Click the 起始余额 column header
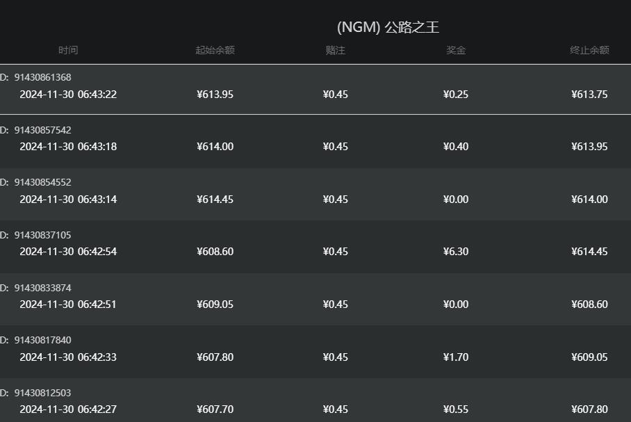Image resolution: width=631 pixels, height=422 pixels. [x=215, y=50]
